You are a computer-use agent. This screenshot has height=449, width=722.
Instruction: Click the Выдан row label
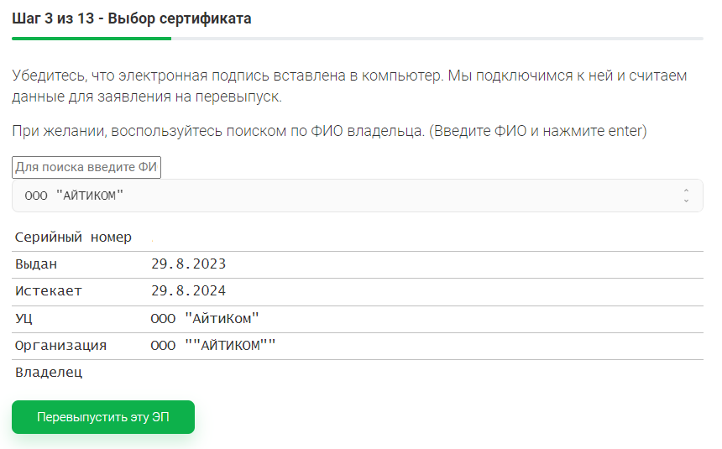[36, 264]
